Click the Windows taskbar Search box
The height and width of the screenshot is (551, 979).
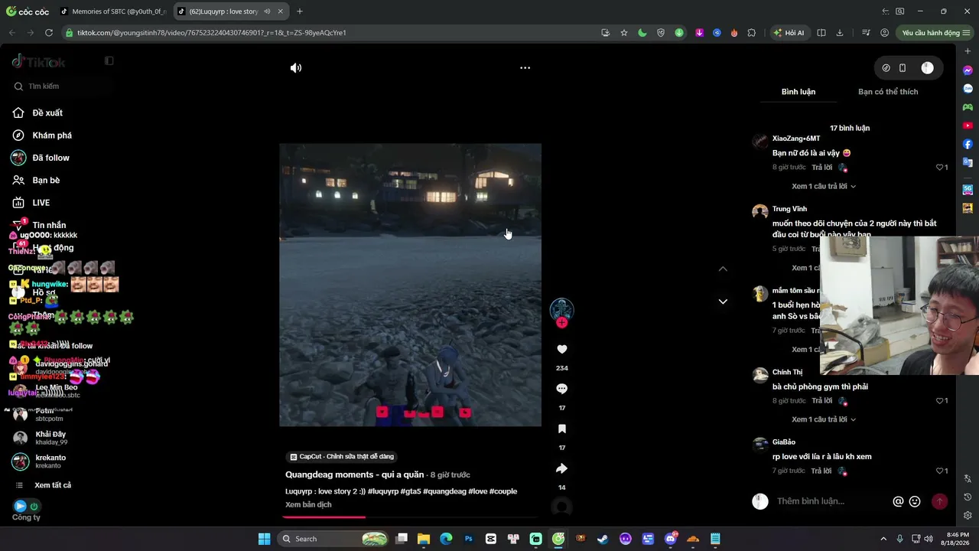pyautogui.click(x=333, y=539)
